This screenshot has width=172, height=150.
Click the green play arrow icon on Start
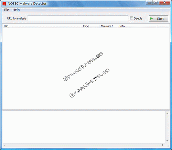point(151,19)
